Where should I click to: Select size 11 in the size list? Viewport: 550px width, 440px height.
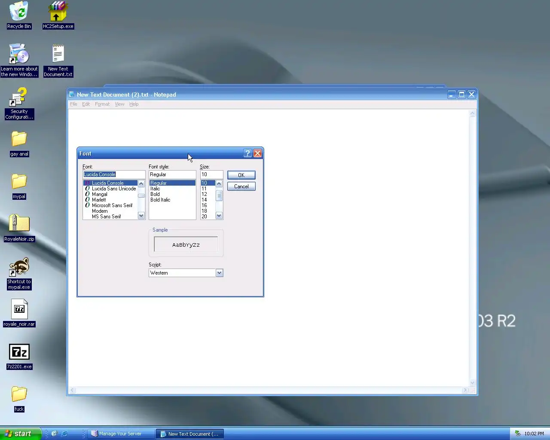pos(208,189)
